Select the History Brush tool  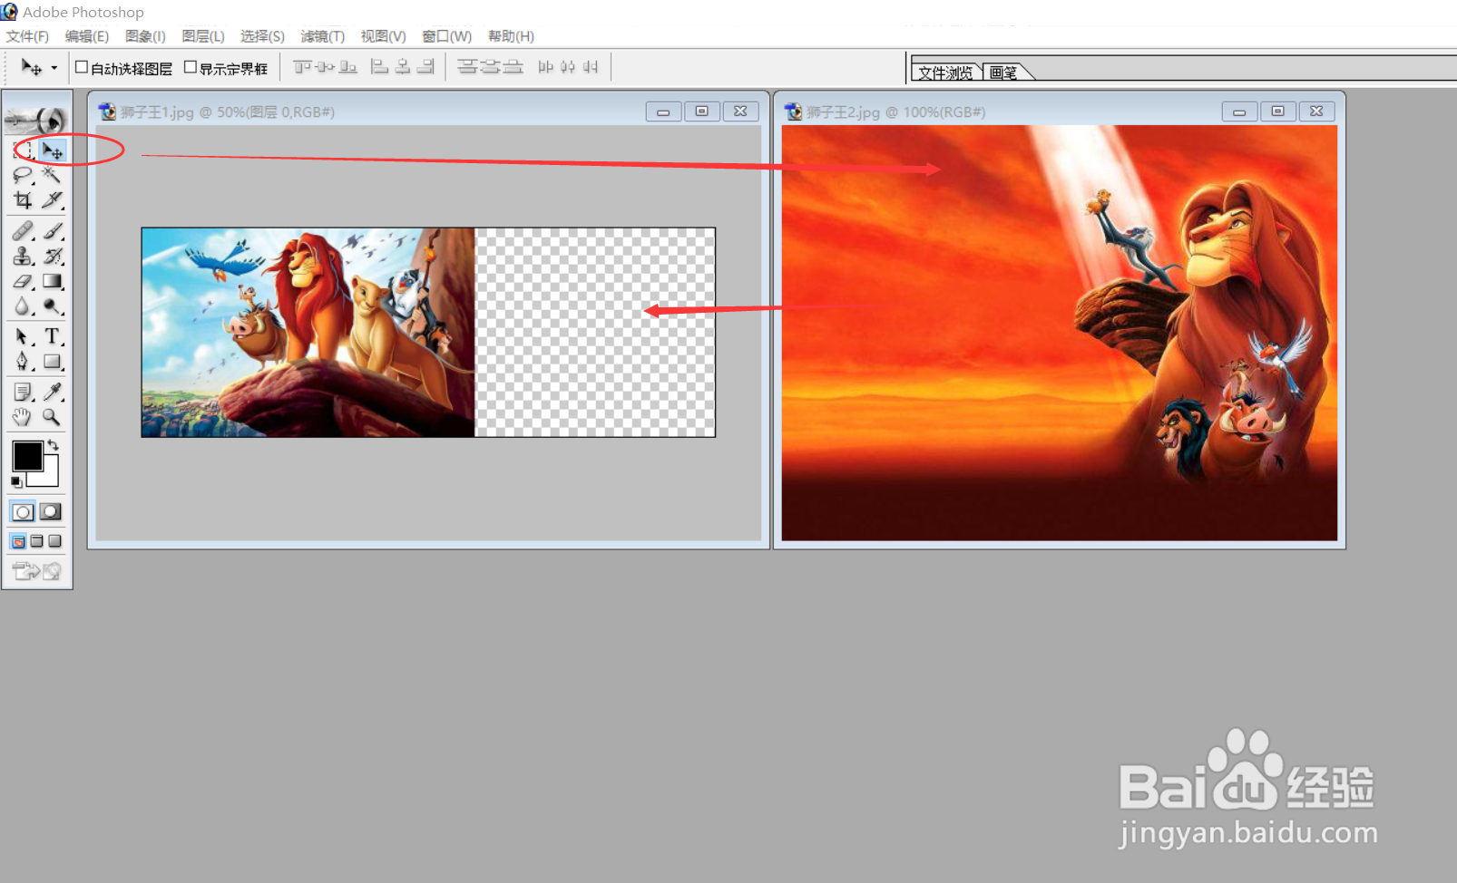[53, 257]
